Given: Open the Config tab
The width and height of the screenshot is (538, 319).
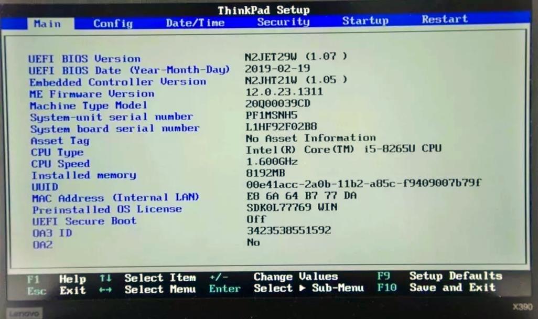Looking at the screenshot, I should pos(113,24).
